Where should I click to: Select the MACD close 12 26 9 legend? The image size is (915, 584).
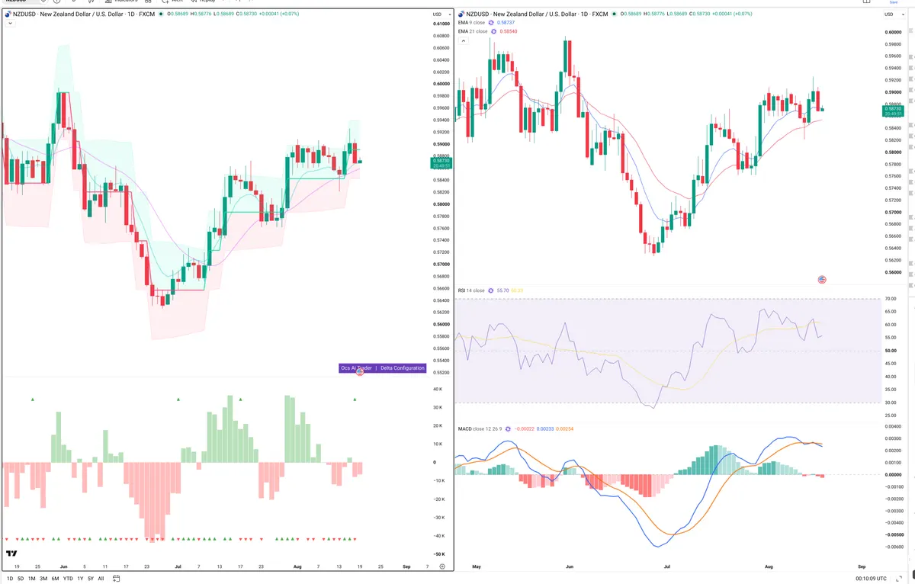click(x=480, y=428)
